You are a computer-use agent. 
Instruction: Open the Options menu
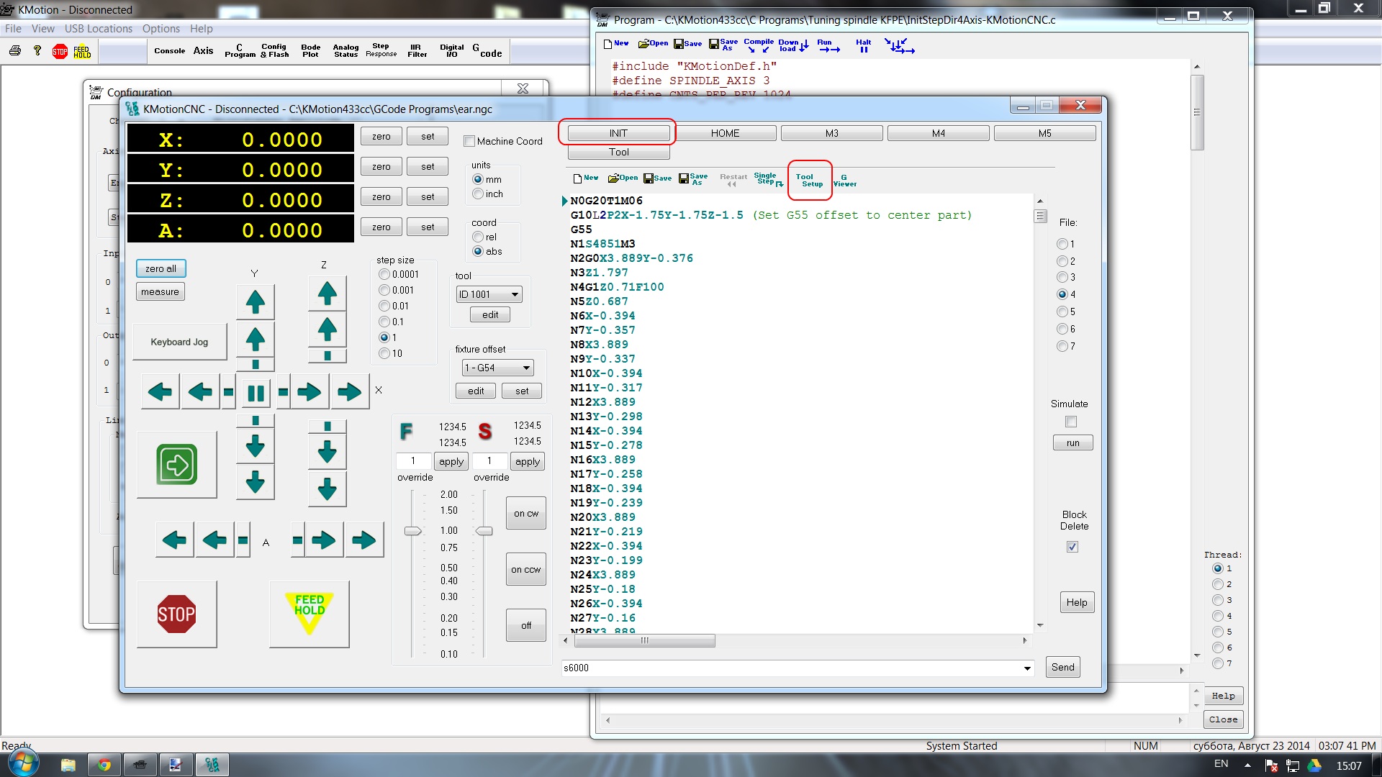(161, 29)
